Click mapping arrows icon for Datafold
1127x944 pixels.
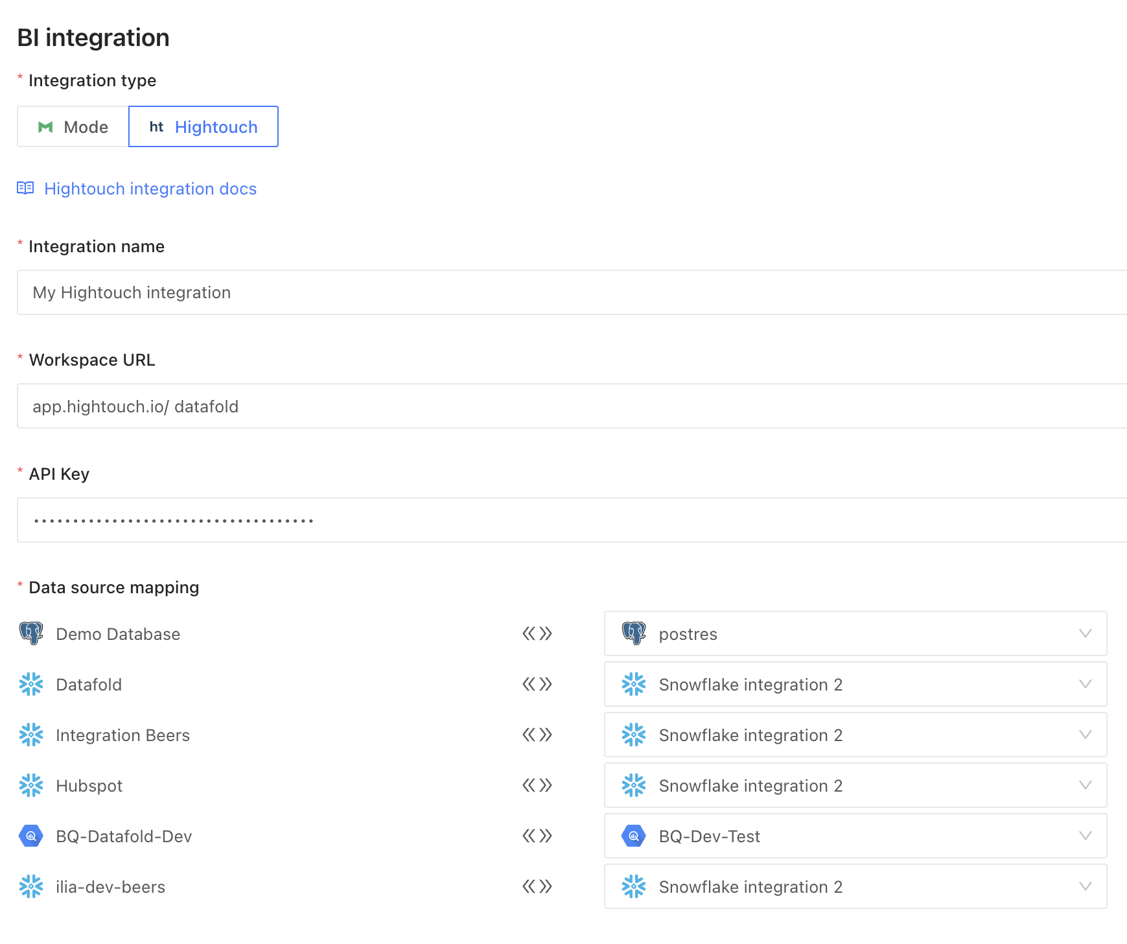click(x=537, y=684)
